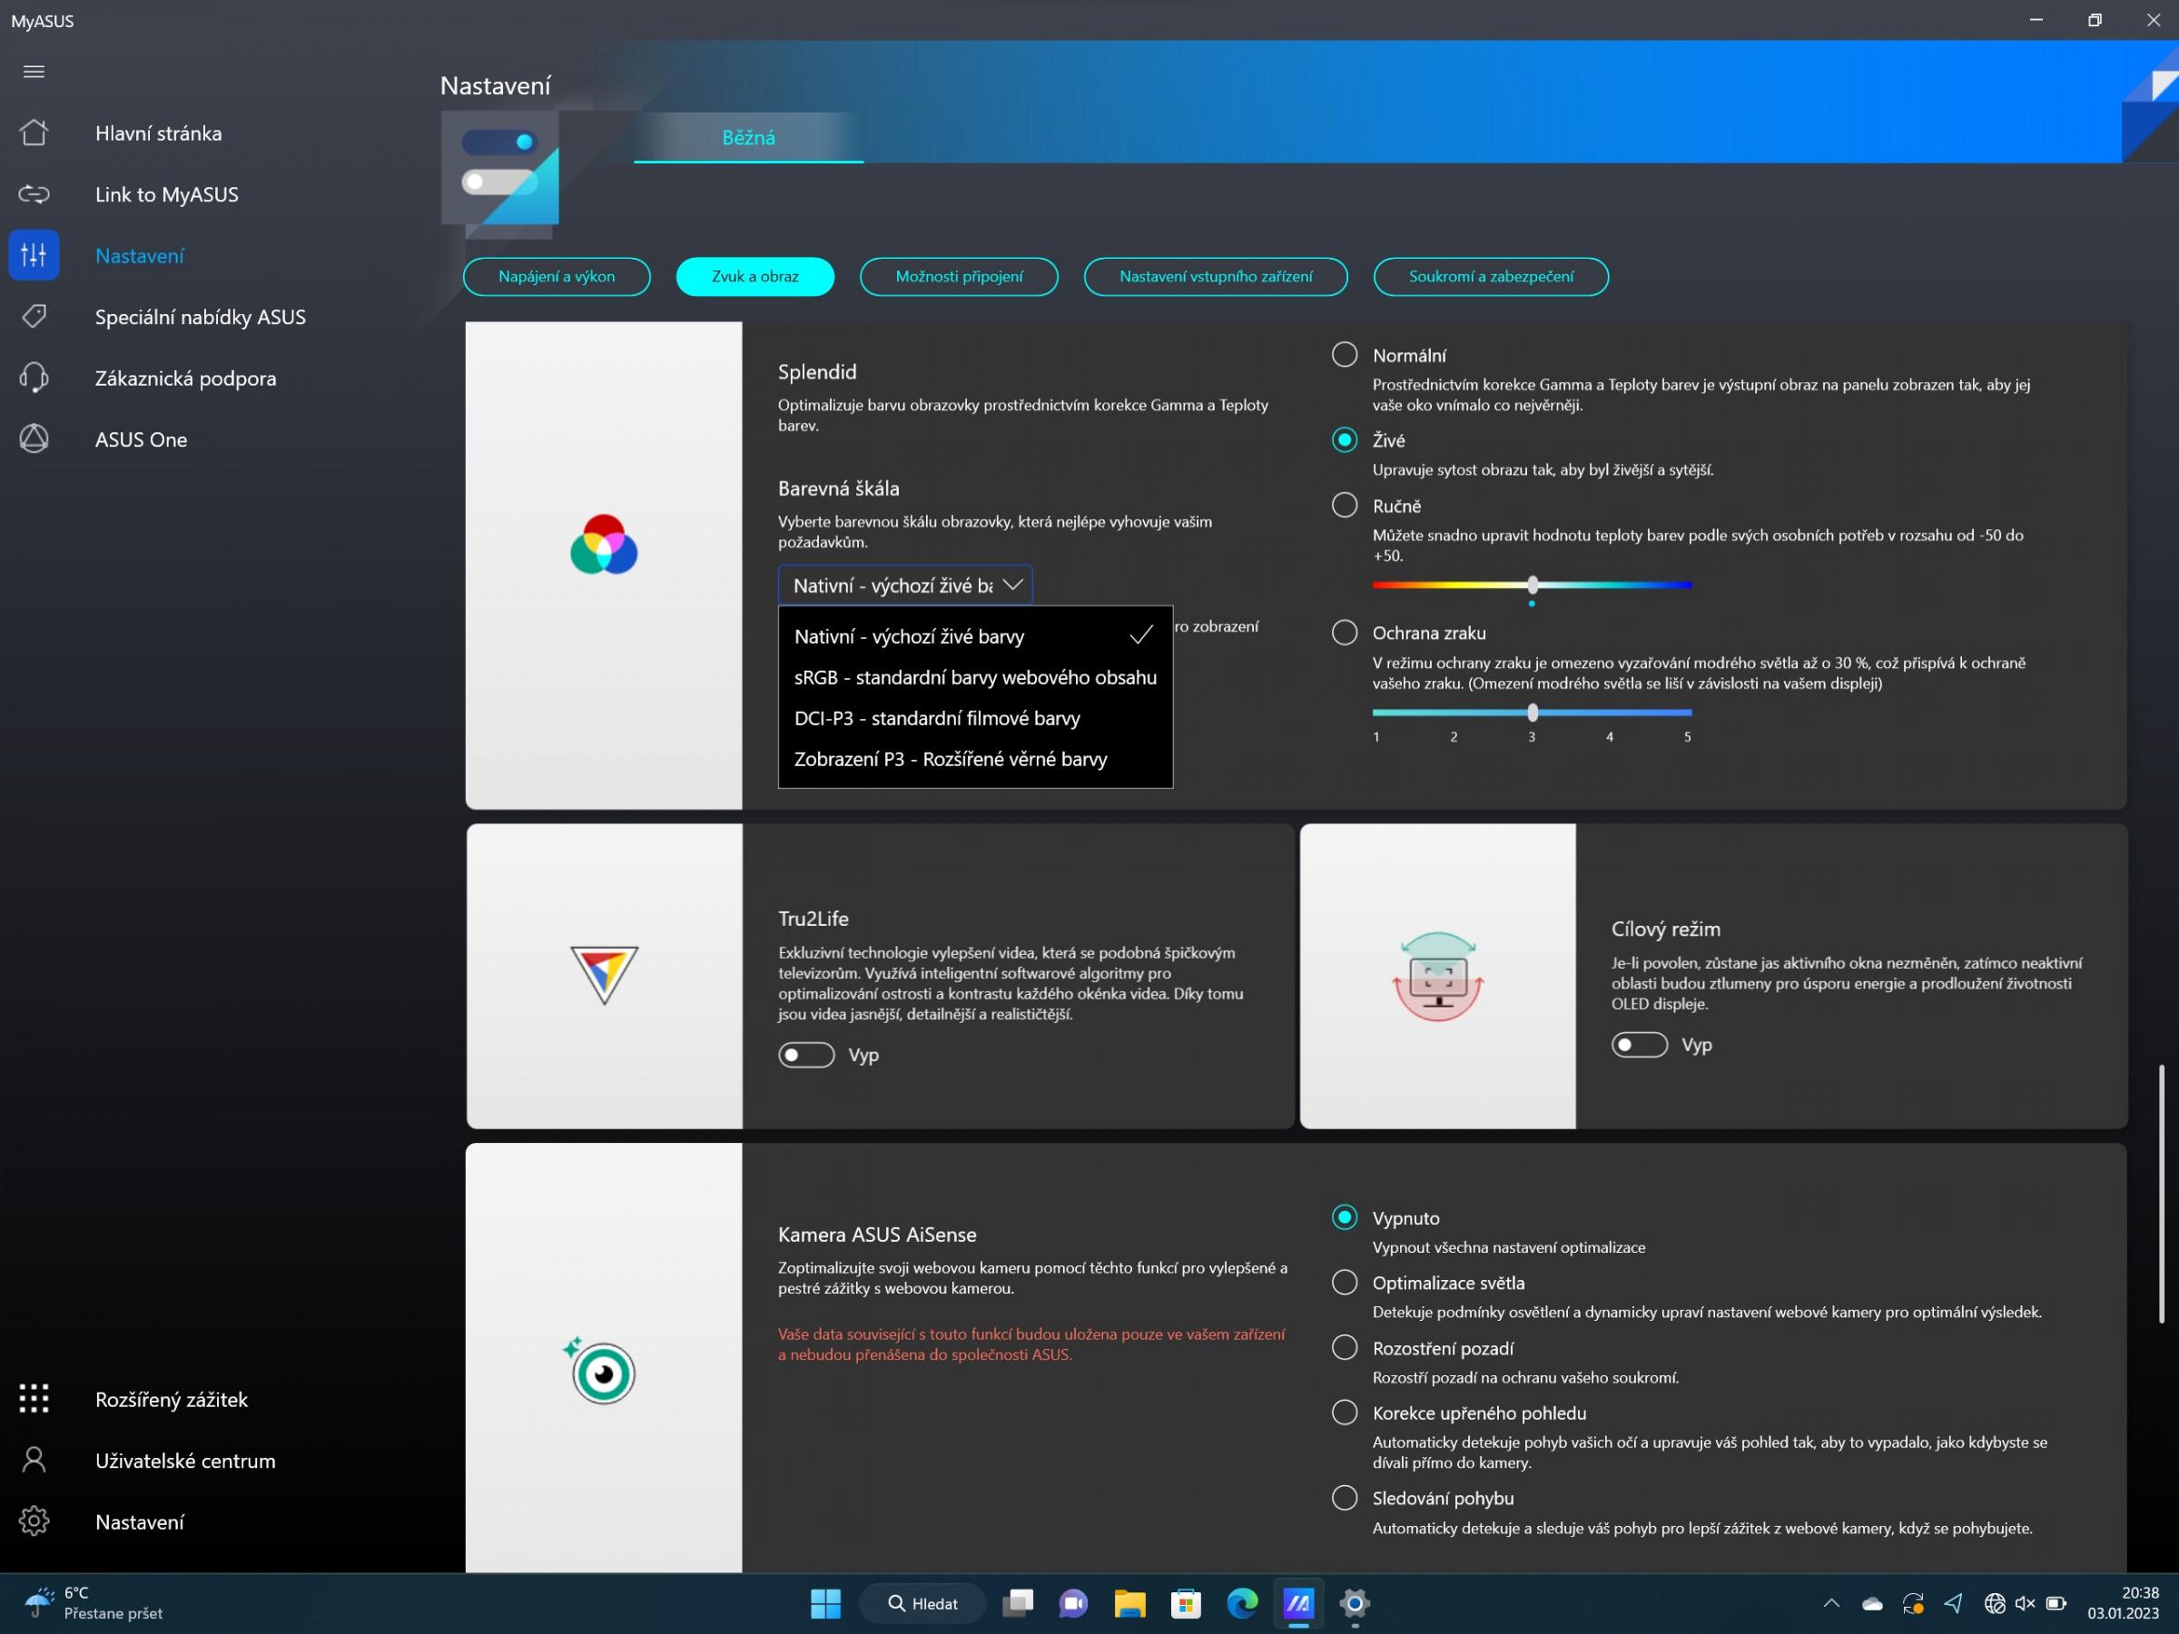Viewport: 2179px width, 1634px height.
Task: Choose Zobrazení P3 Rozšířené věrné barvy
Action: pyautogui.click(x=975, y=760)
